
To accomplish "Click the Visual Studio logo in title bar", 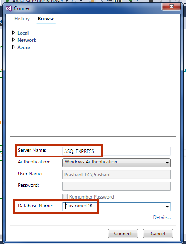I will click(9, 8).
